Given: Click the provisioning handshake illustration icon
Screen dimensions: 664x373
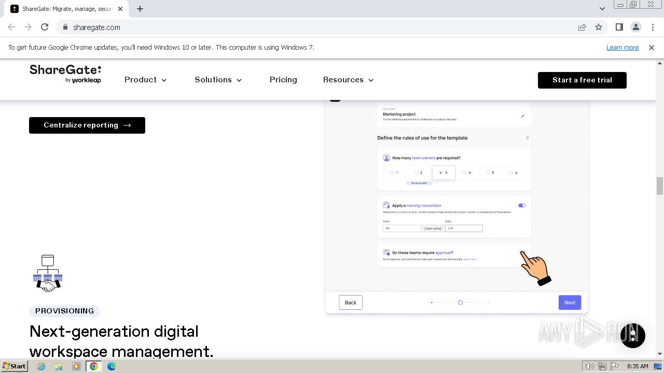Looking at the screenshot, I should (48, 274).
